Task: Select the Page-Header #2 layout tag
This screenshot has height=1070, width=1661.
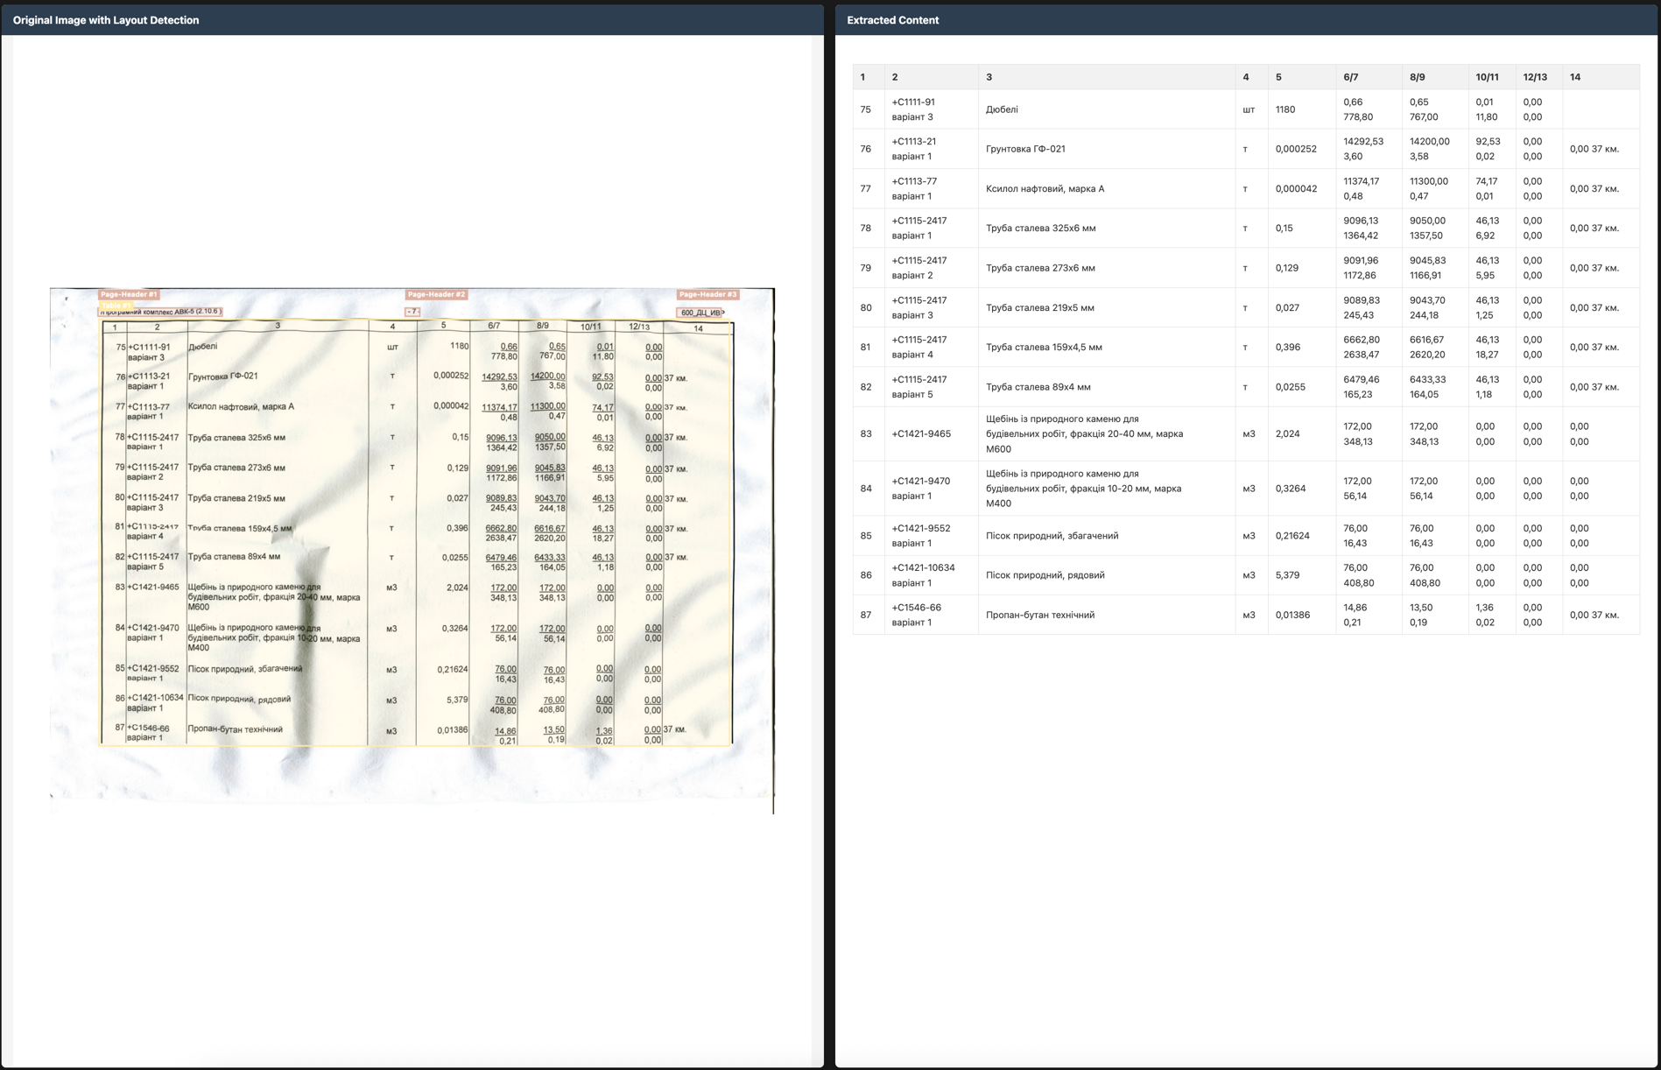Action: 436,294
